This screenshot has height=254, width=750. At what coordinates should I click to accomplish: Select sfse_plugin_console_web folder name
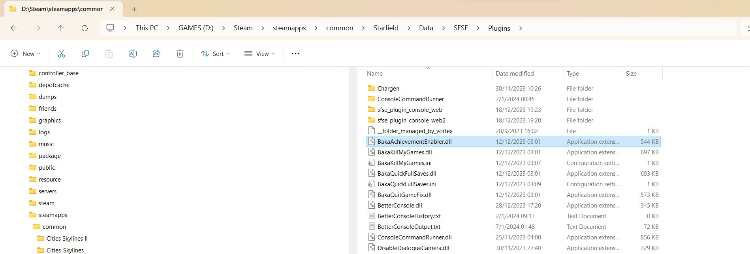pyautogui.click(x=410, y=110)
